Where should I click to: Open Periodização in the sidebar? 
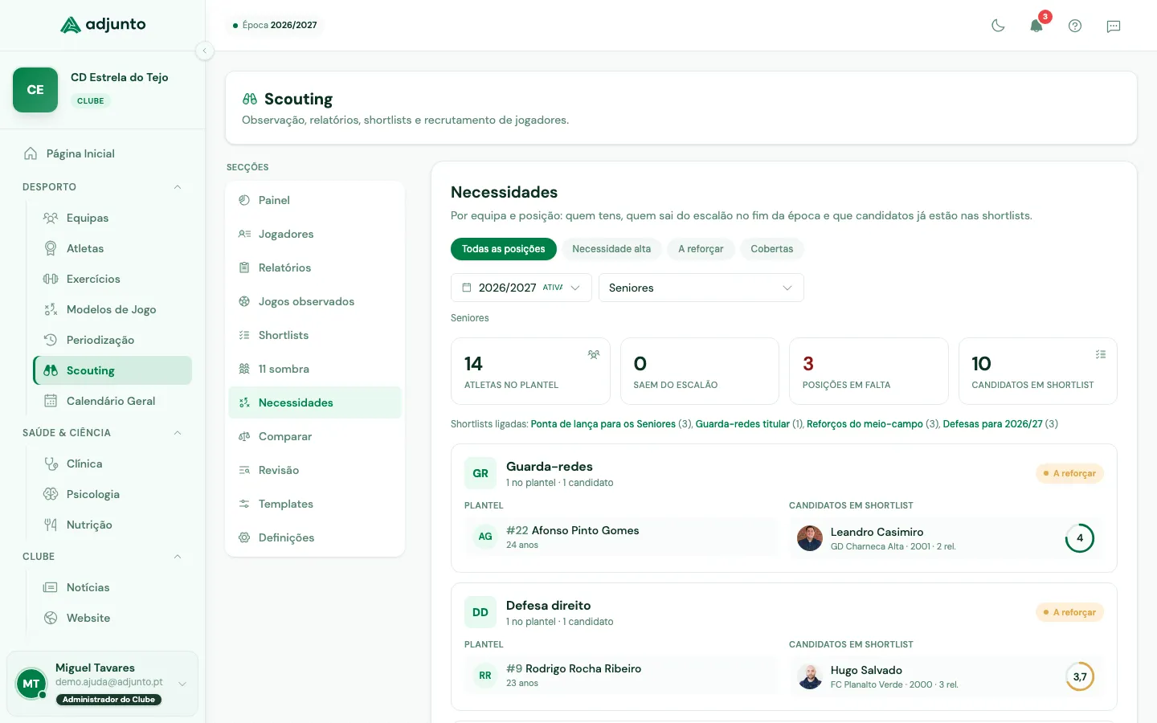click(x=112, y=340)
